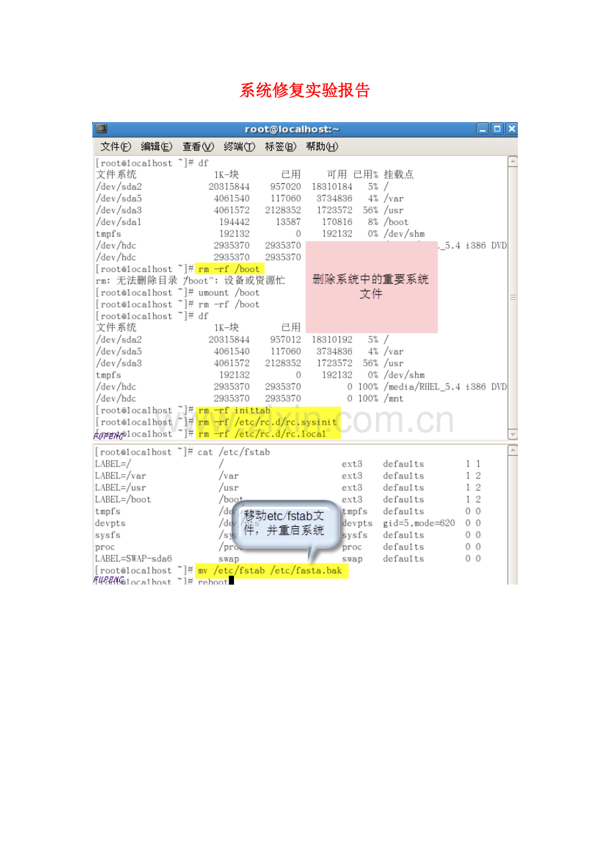Click the upper terminal's scroll-down arrow
This screenshot has width=610, height=864.
pyautogui.click(x=512, y=434)
